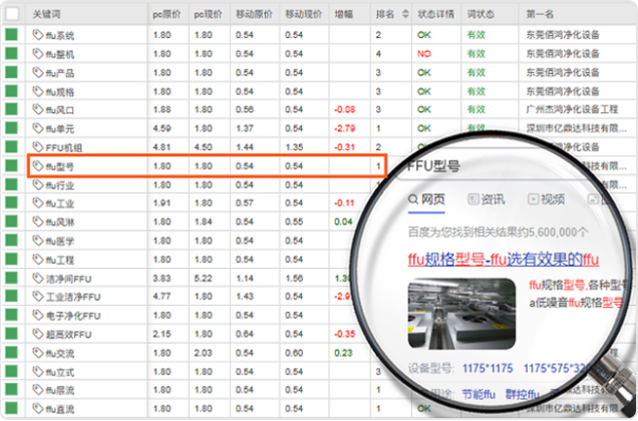Toggle the select-all checkbox in table header

pos(12,16)
